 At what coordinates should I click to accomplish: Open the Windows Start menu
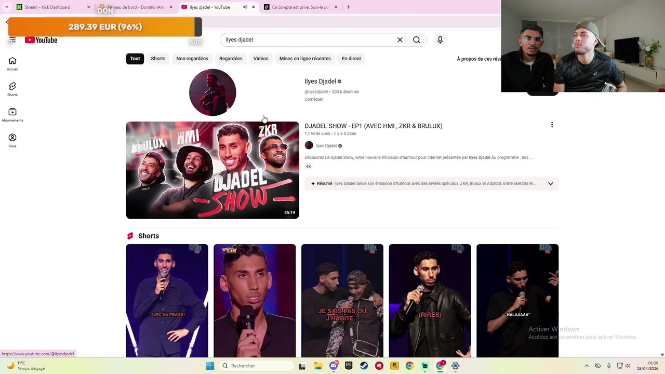(x=210, y=366)
